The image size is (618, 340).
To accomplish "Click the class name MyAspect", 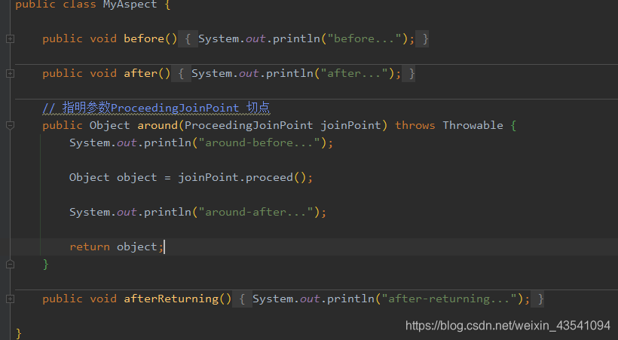I will 130,5.
